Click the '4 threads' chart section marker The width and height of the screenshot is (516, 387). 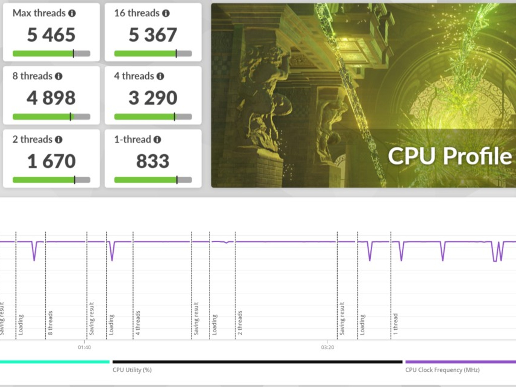[138, 323]
